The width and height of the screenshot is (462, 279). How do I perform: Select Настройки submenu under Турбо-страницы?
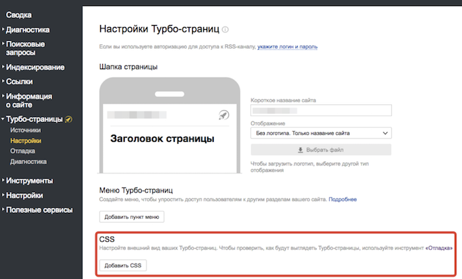[x=26, y=140]
